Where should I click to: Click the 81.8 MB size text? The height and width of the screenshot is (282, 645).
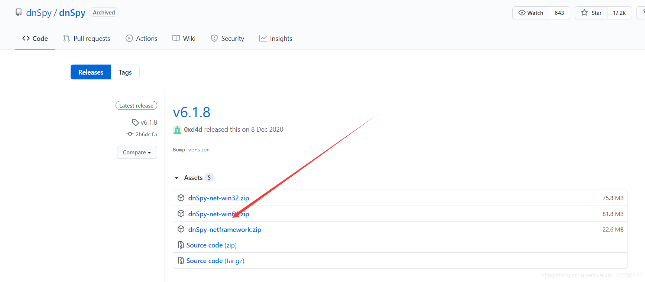[613, 214]
